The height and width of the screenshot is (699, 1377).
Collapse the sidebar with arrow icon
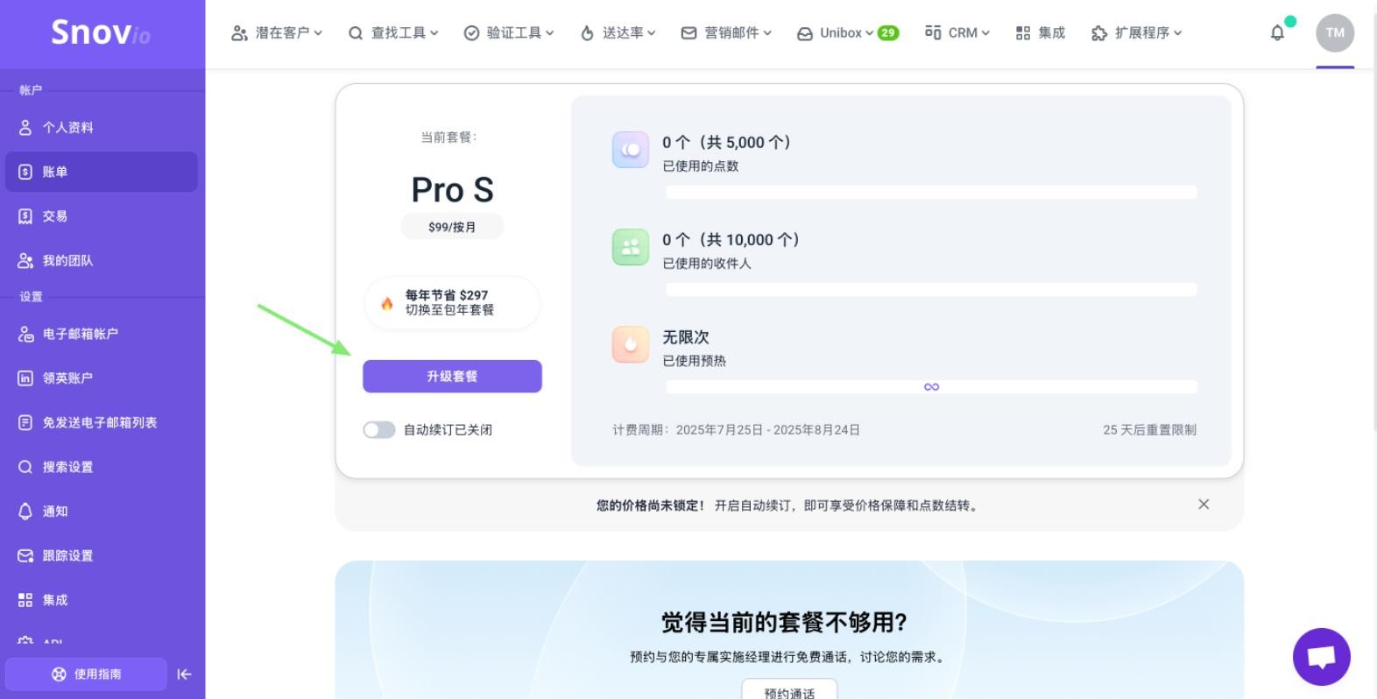point(184,674)
